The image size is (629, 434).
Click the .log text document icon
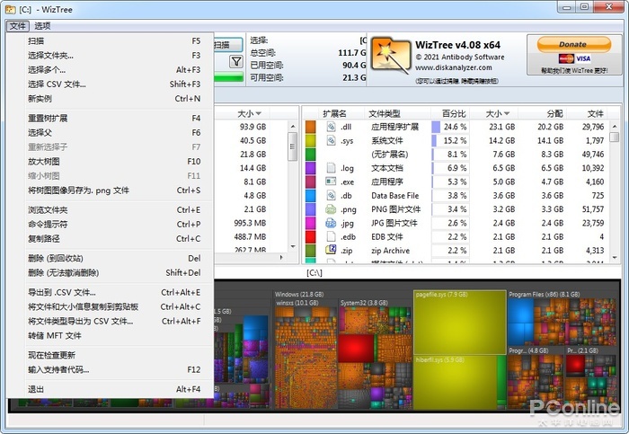(331, 168)
